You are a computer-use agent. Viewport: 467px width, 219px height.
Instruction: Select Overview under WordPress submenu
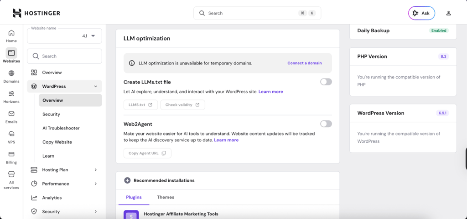coord(70,100)
